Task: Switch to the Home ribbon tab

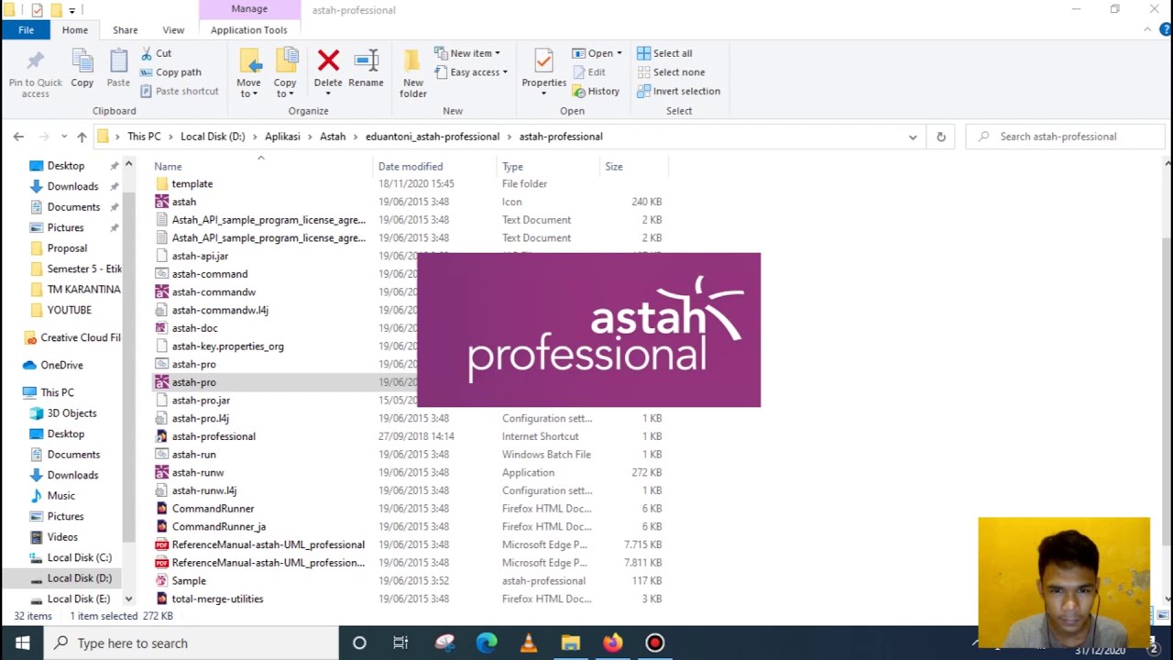Action: point(75,30)
